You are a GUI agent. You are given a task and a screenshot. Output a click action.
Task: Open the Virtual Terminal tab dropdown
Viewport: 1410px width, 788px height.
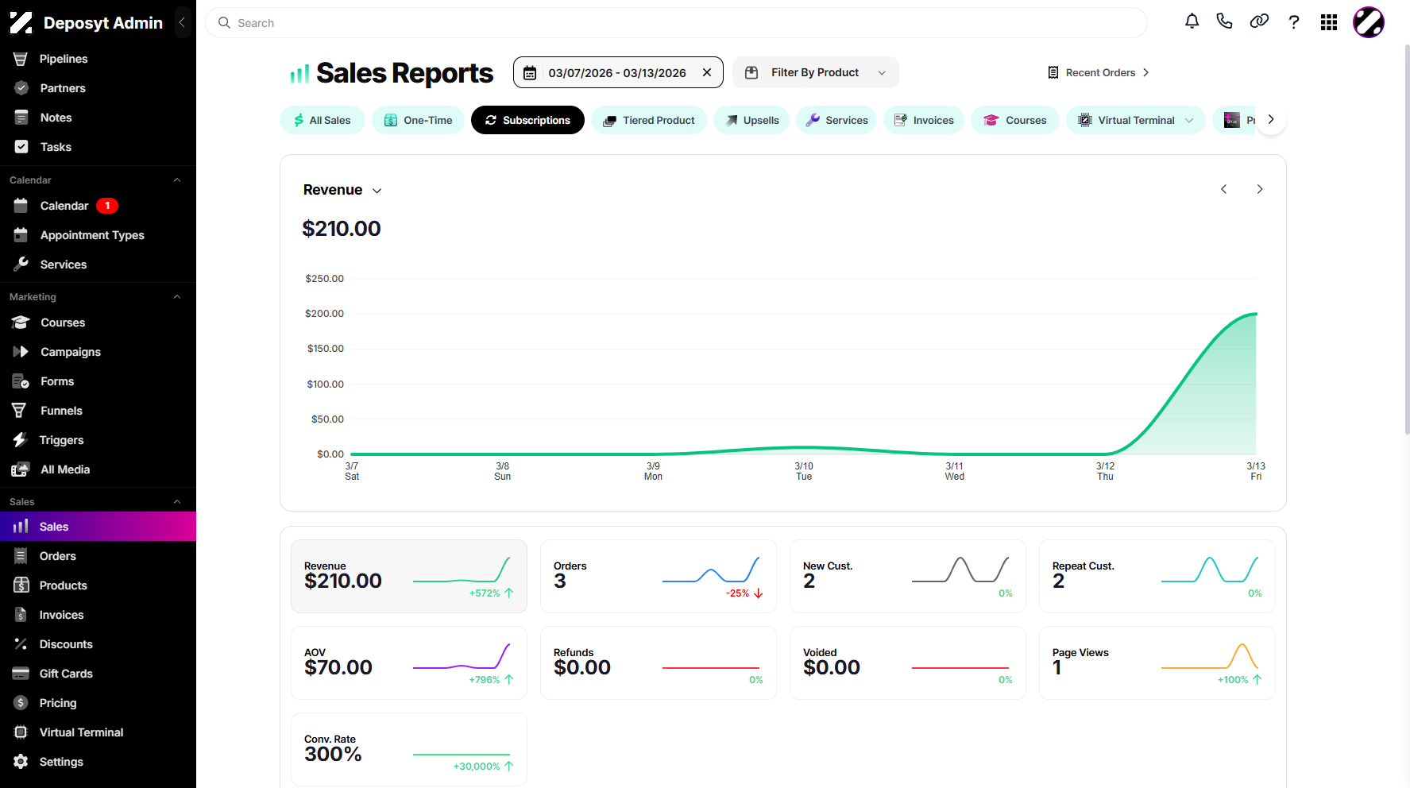[x=1189, y=120]
